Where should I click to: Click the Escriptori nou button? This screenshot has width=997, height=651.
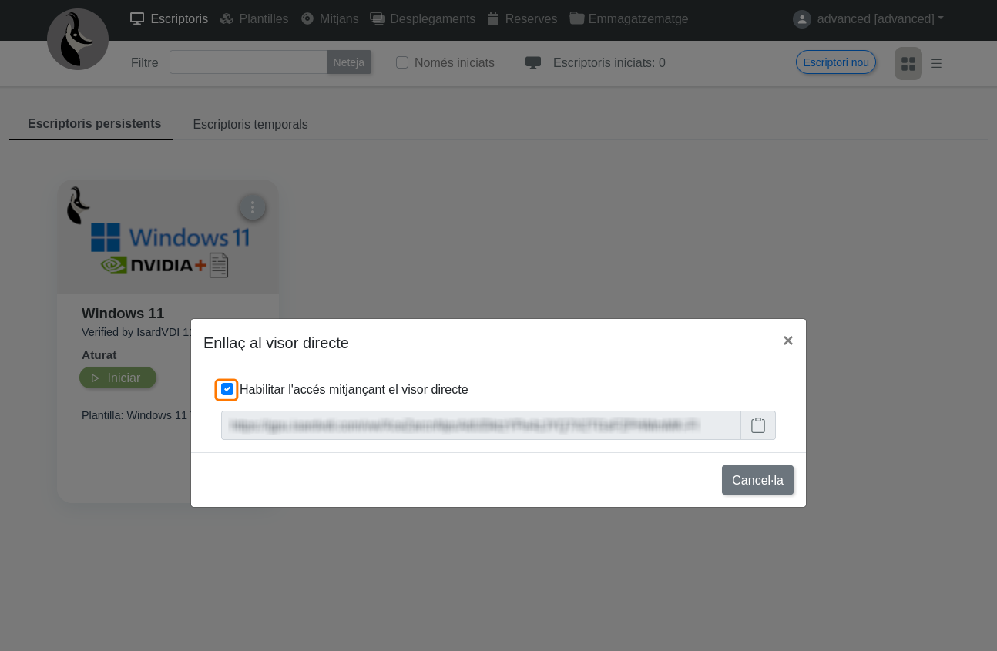click(835, 62)
